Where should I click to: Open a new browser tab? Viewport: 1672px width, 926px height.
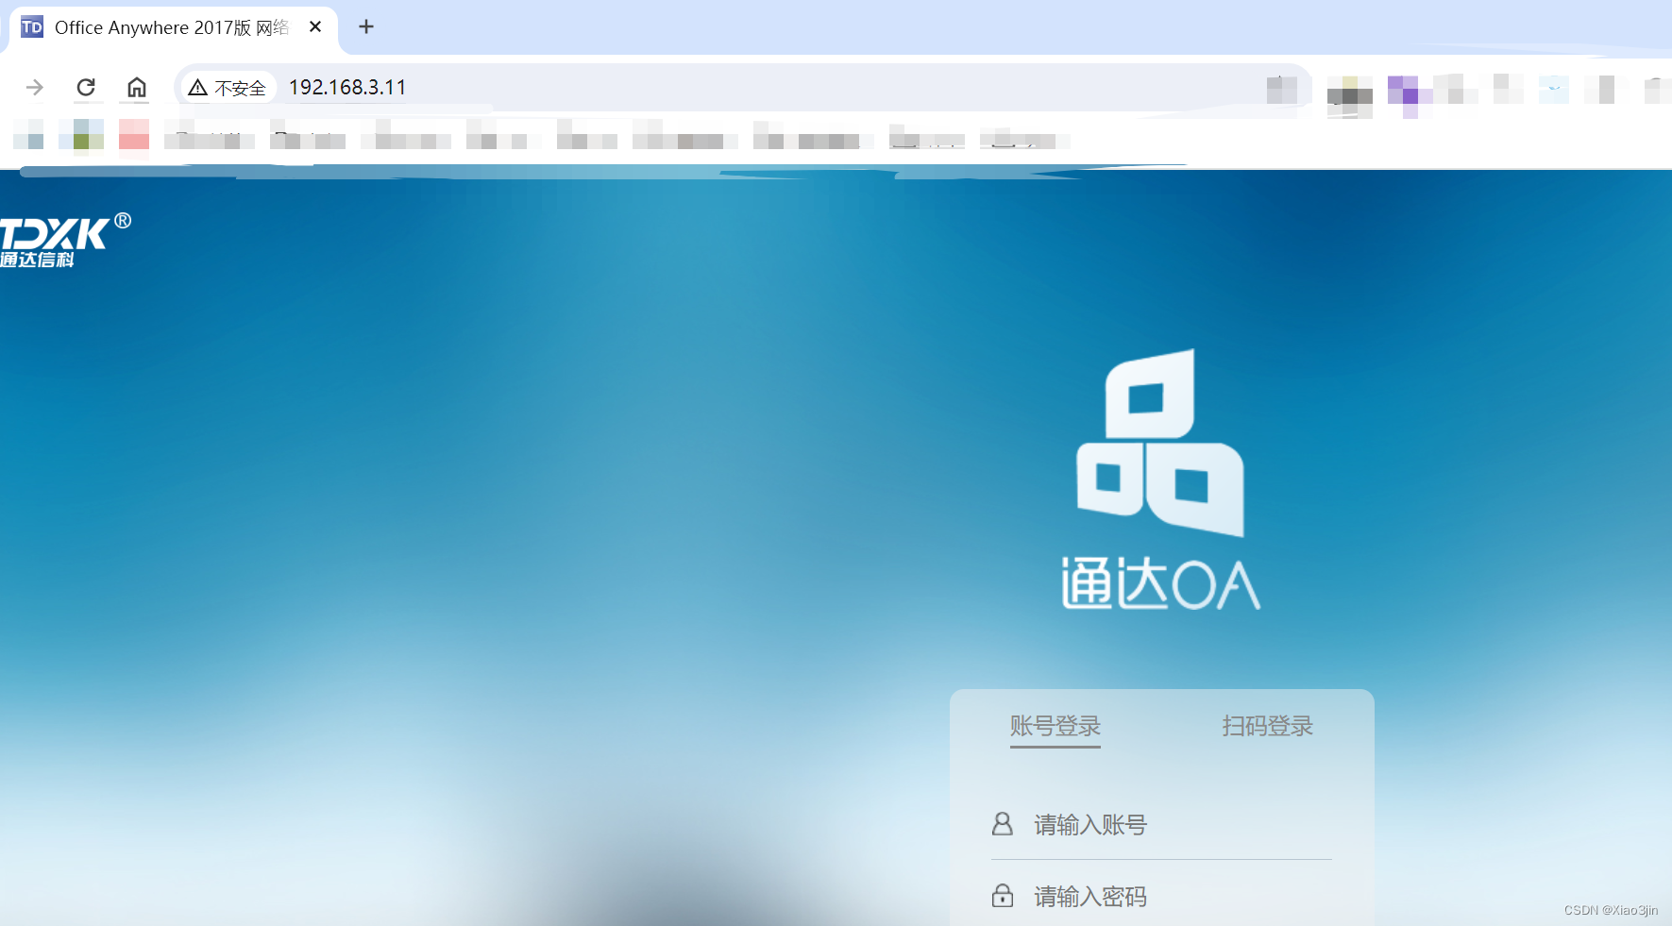point(366,26)
